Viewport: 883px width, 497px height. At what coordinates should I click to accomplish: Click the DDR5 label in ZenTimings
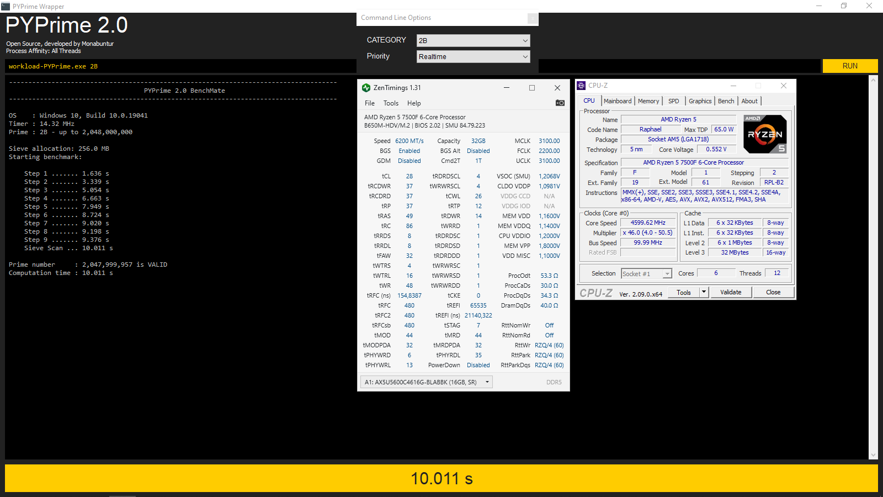(x=554, y=382)
